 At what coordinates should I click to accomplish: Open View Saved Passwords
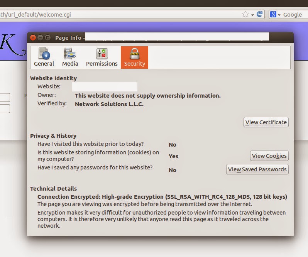257,169
